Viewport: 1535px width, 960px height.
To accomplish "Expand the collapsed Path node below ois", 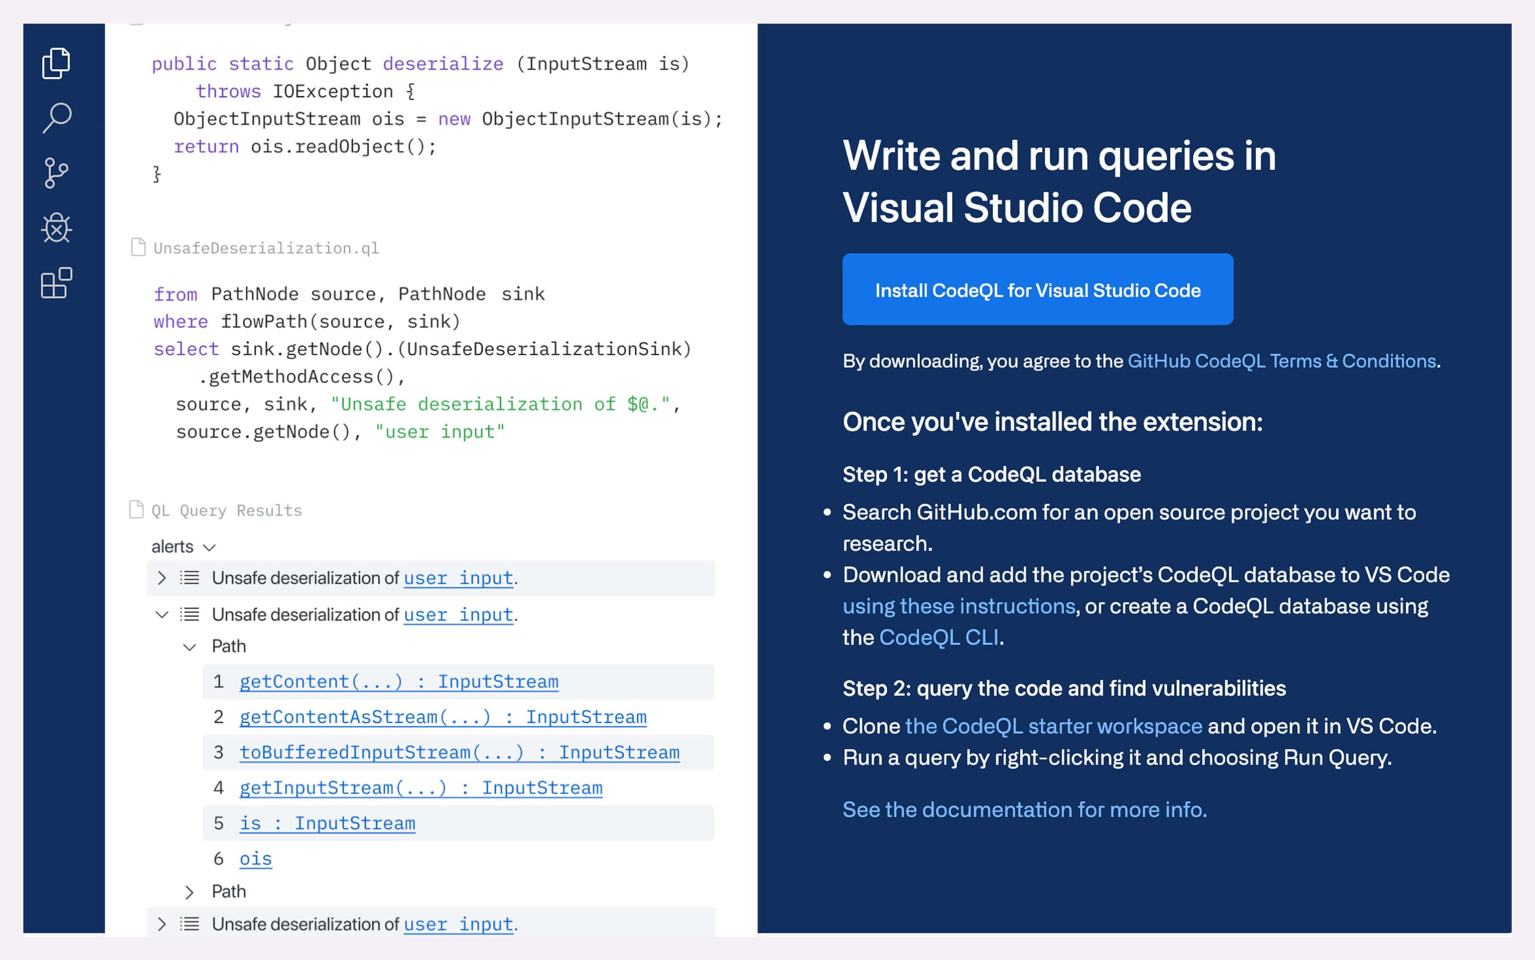I will 189,892.
